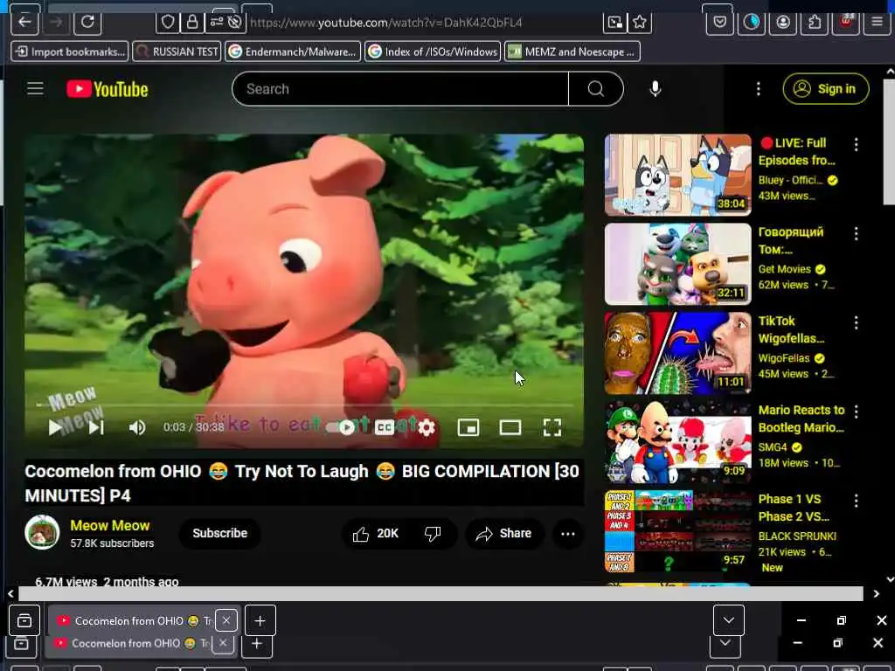This screenshot has height=671, width=895.
Task: Open YouTube settings three-dot menu
Action: point(758,88)
